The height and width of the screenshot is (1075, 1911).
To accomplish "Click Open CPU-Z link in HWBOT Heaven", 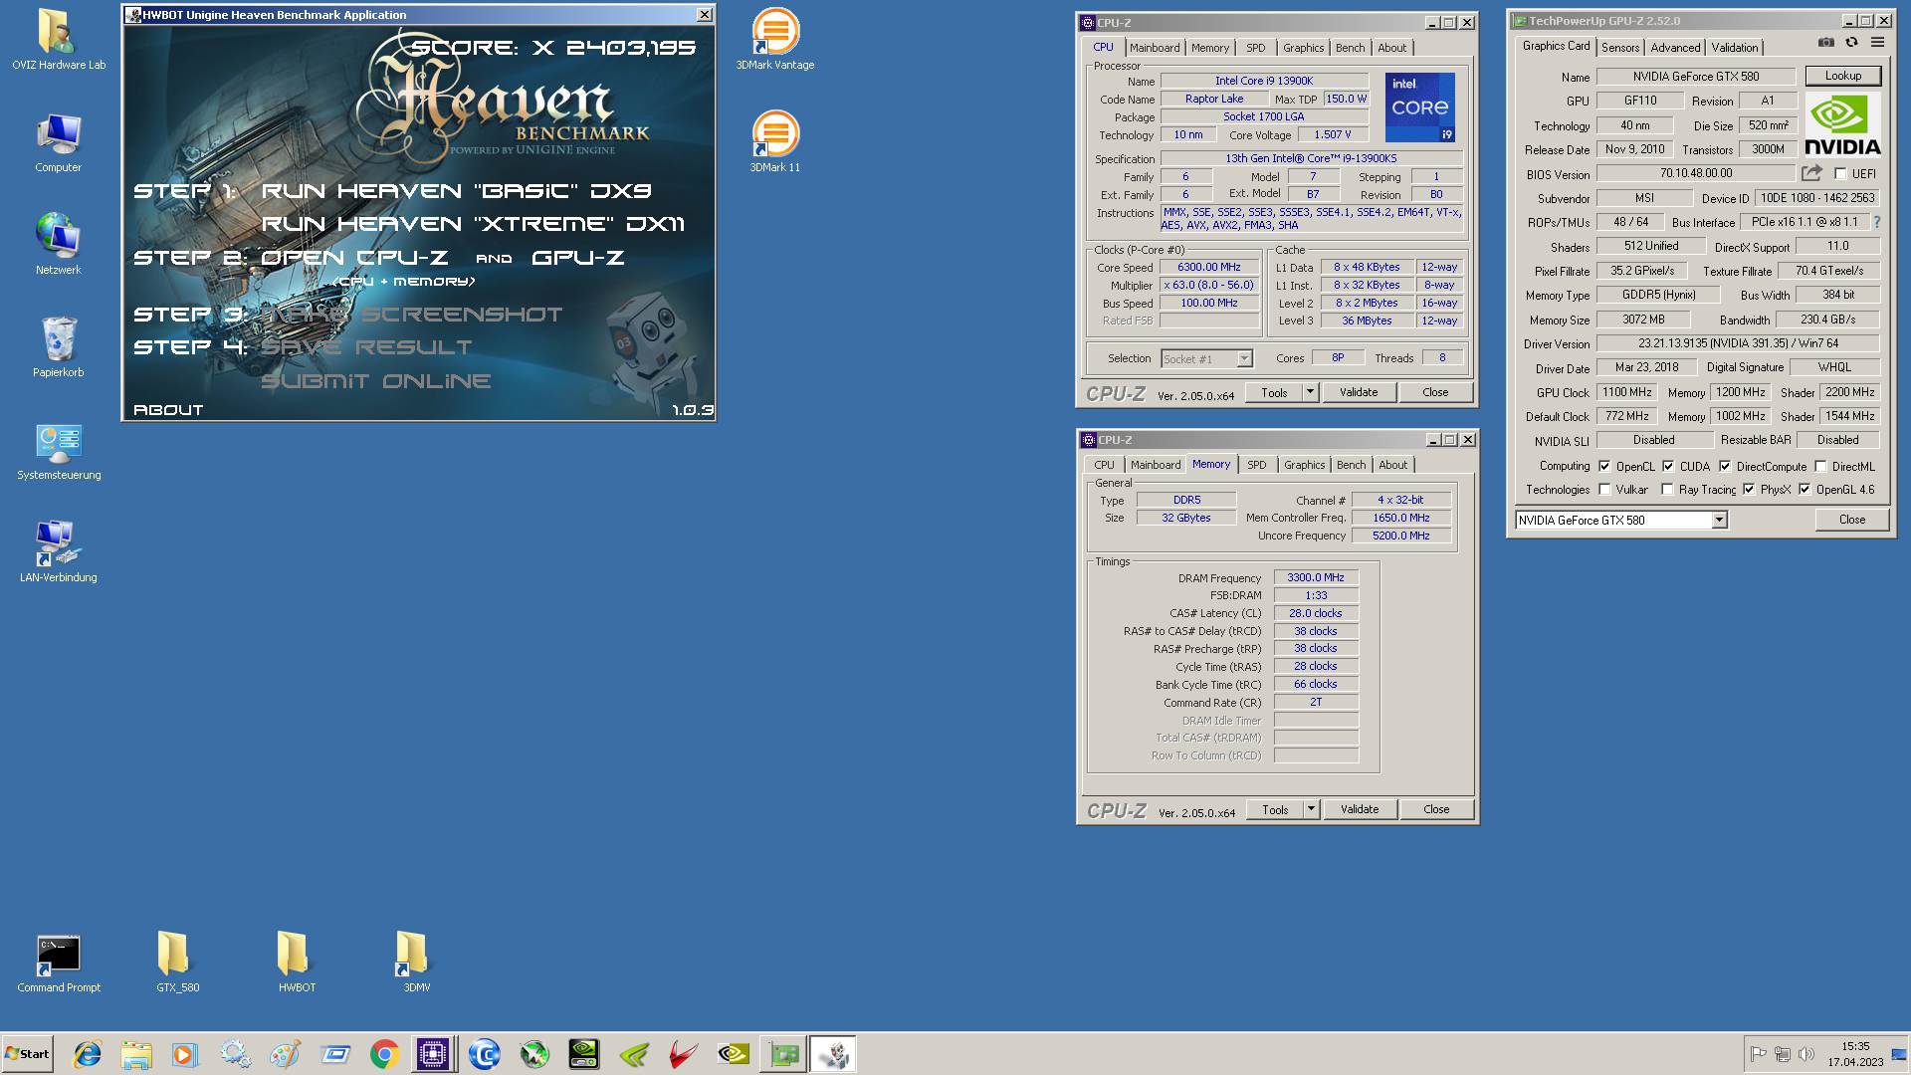I will 354,258.
